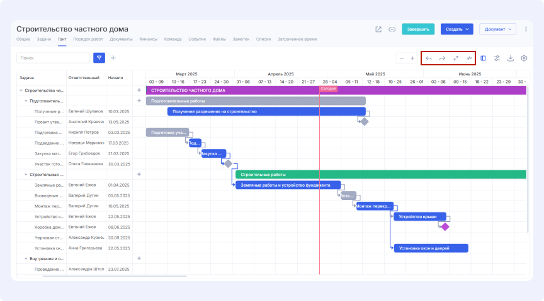Click the Сегодня today marker
This screenshot has width=544, height=301.
pos(328,89)
